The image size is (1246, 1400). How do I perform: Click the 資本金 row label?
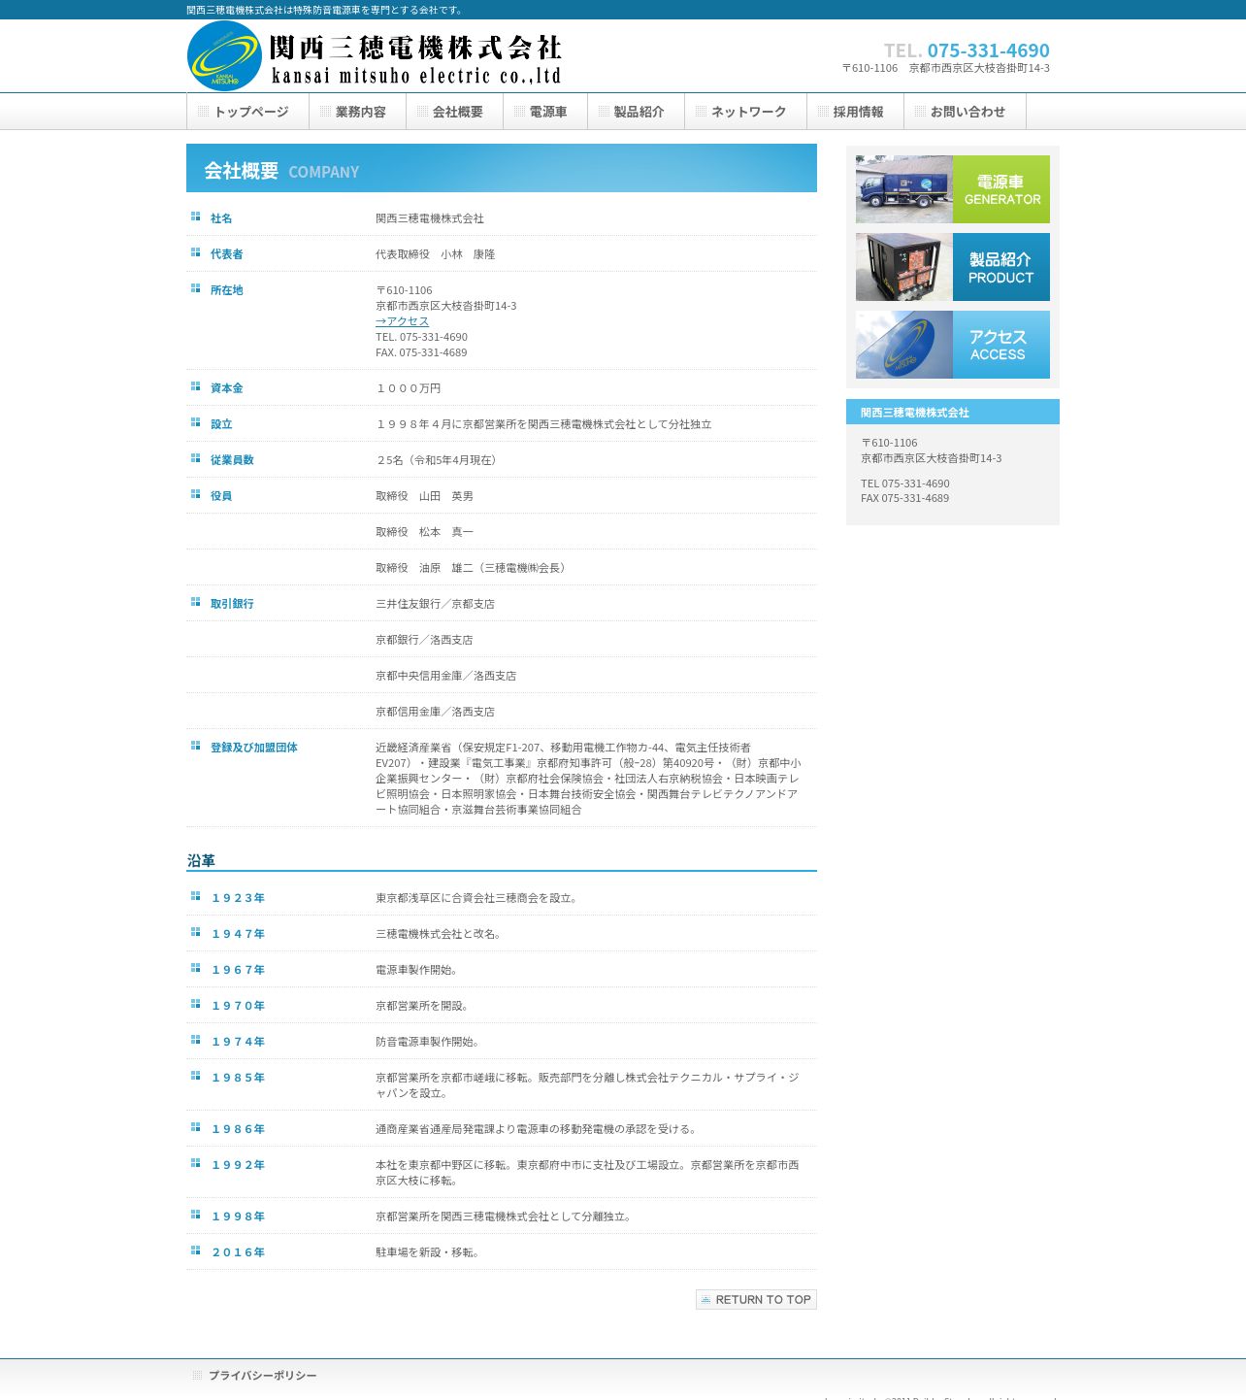(x=227, y=388)
